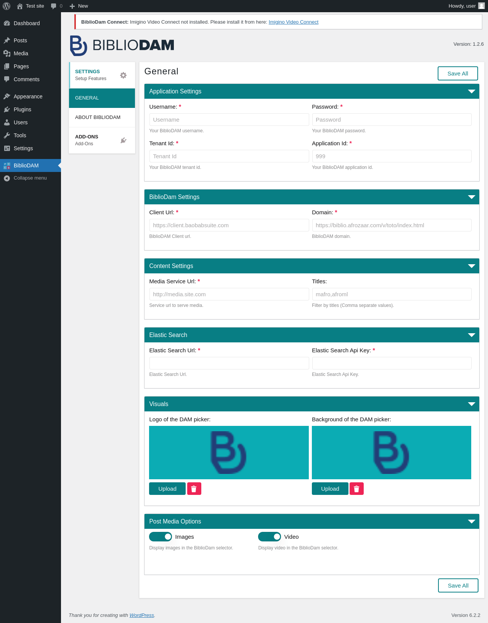Click the Users person icon
This screenshot has height=623, width=488.
click(7, 122)
